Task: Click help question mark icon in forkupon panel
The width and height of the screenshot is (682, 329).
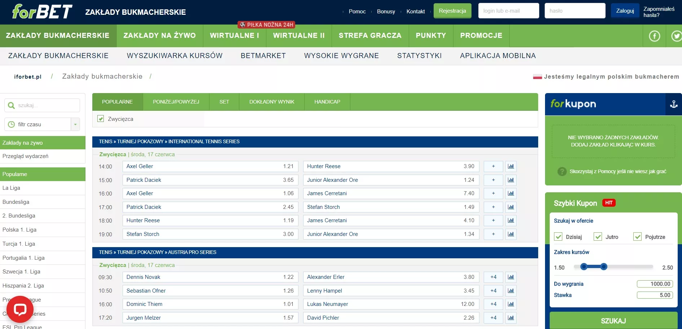Action: click(x=562, y=172)
